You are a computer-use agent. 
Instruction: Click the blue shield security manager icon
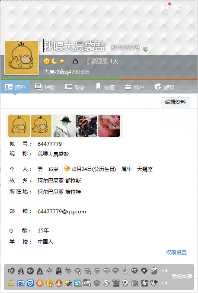pyautogui.click(x=30, y=283)
